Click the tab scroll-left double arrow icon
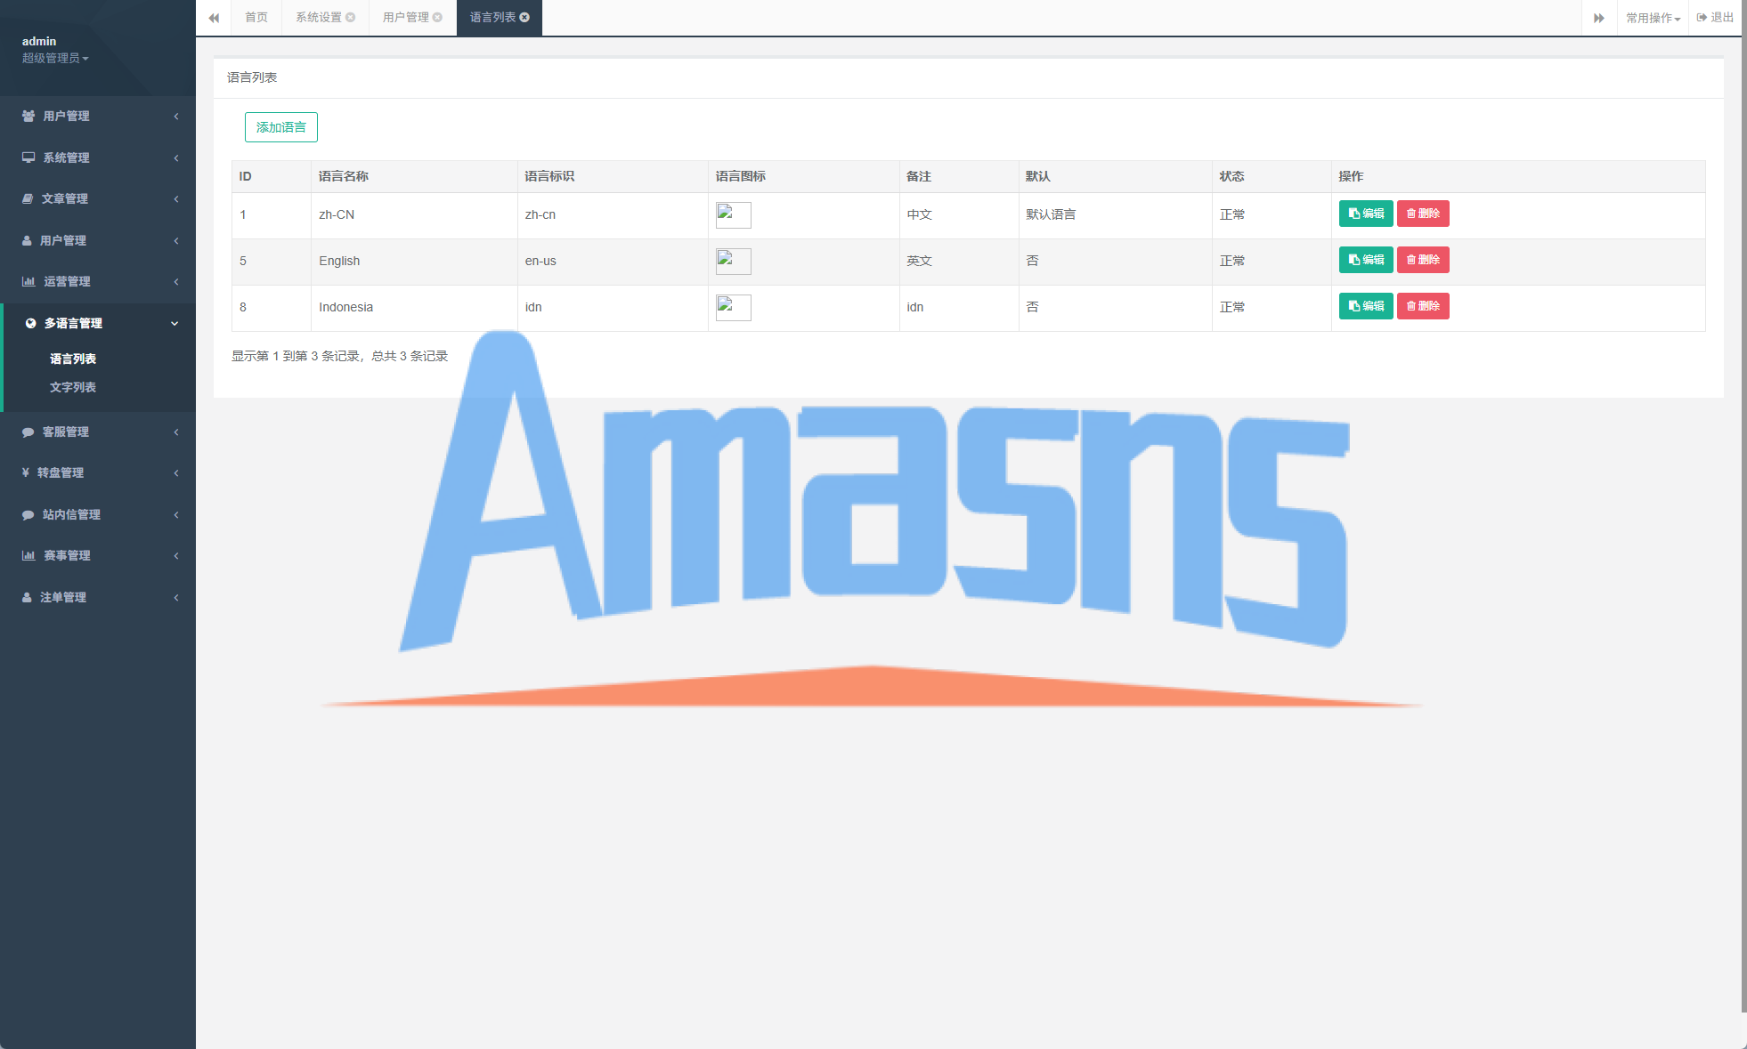Viewport: 1747px width, 1049px height. pos(214,18)
